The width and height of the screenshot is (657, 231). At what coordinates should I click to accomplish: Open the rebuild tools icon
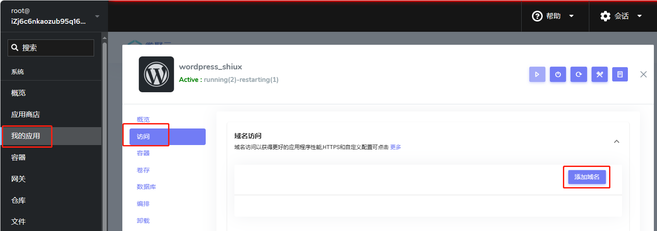[599, 75]
